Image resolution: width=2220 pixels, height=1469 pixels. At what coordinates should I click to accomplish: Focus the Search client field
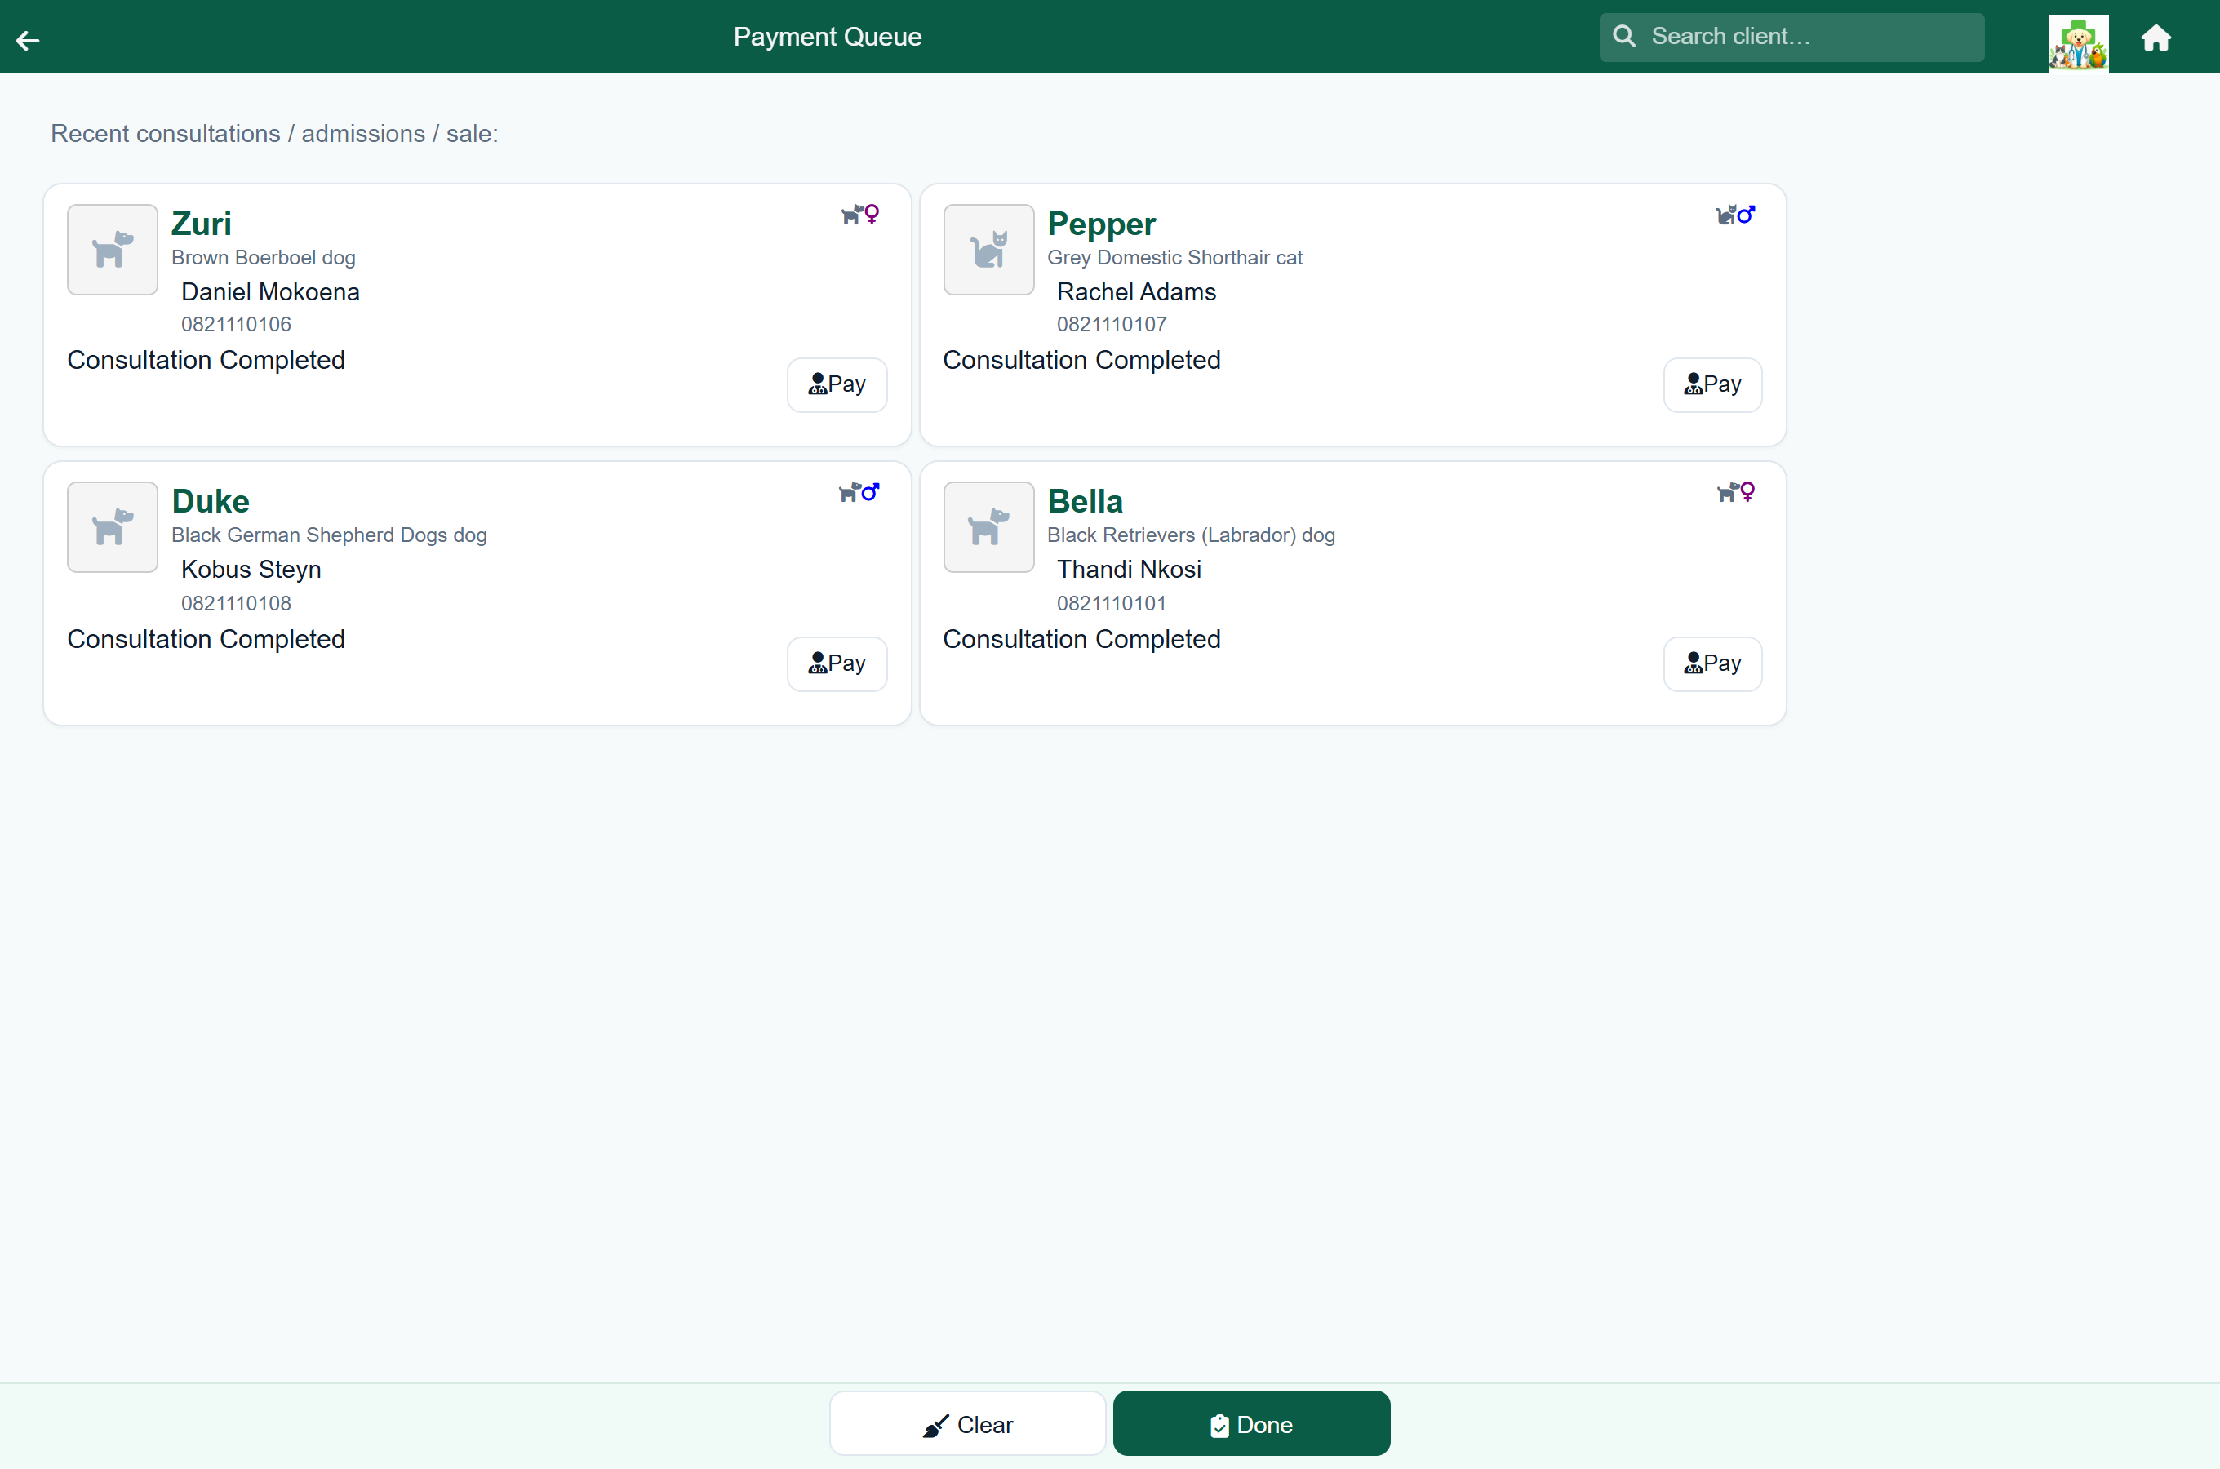[x=1791, y=38]
